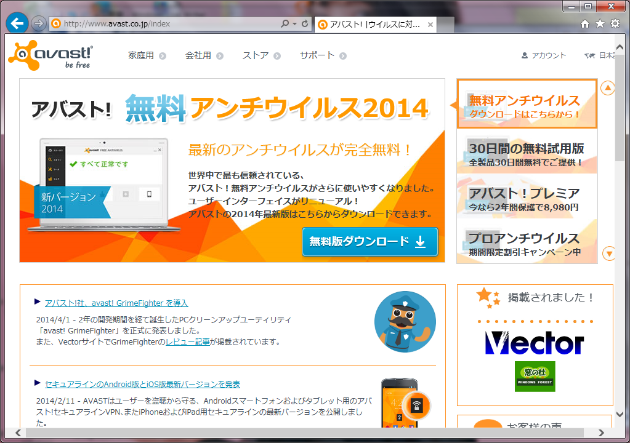The height and width of the screenshot is (443, 630).
Task: Expand the arrow beside ストア
Action: (277, 56)
